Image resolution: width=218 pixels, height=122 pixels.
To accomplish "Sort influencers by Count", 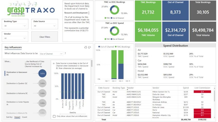I will click(24, 117).
